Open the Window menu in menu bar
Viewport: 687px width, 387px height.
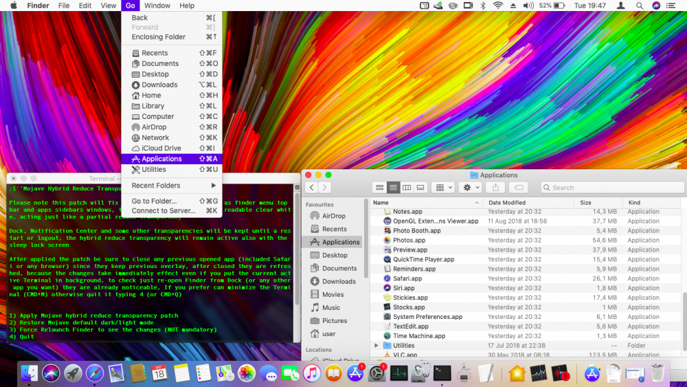click(157, 5)
